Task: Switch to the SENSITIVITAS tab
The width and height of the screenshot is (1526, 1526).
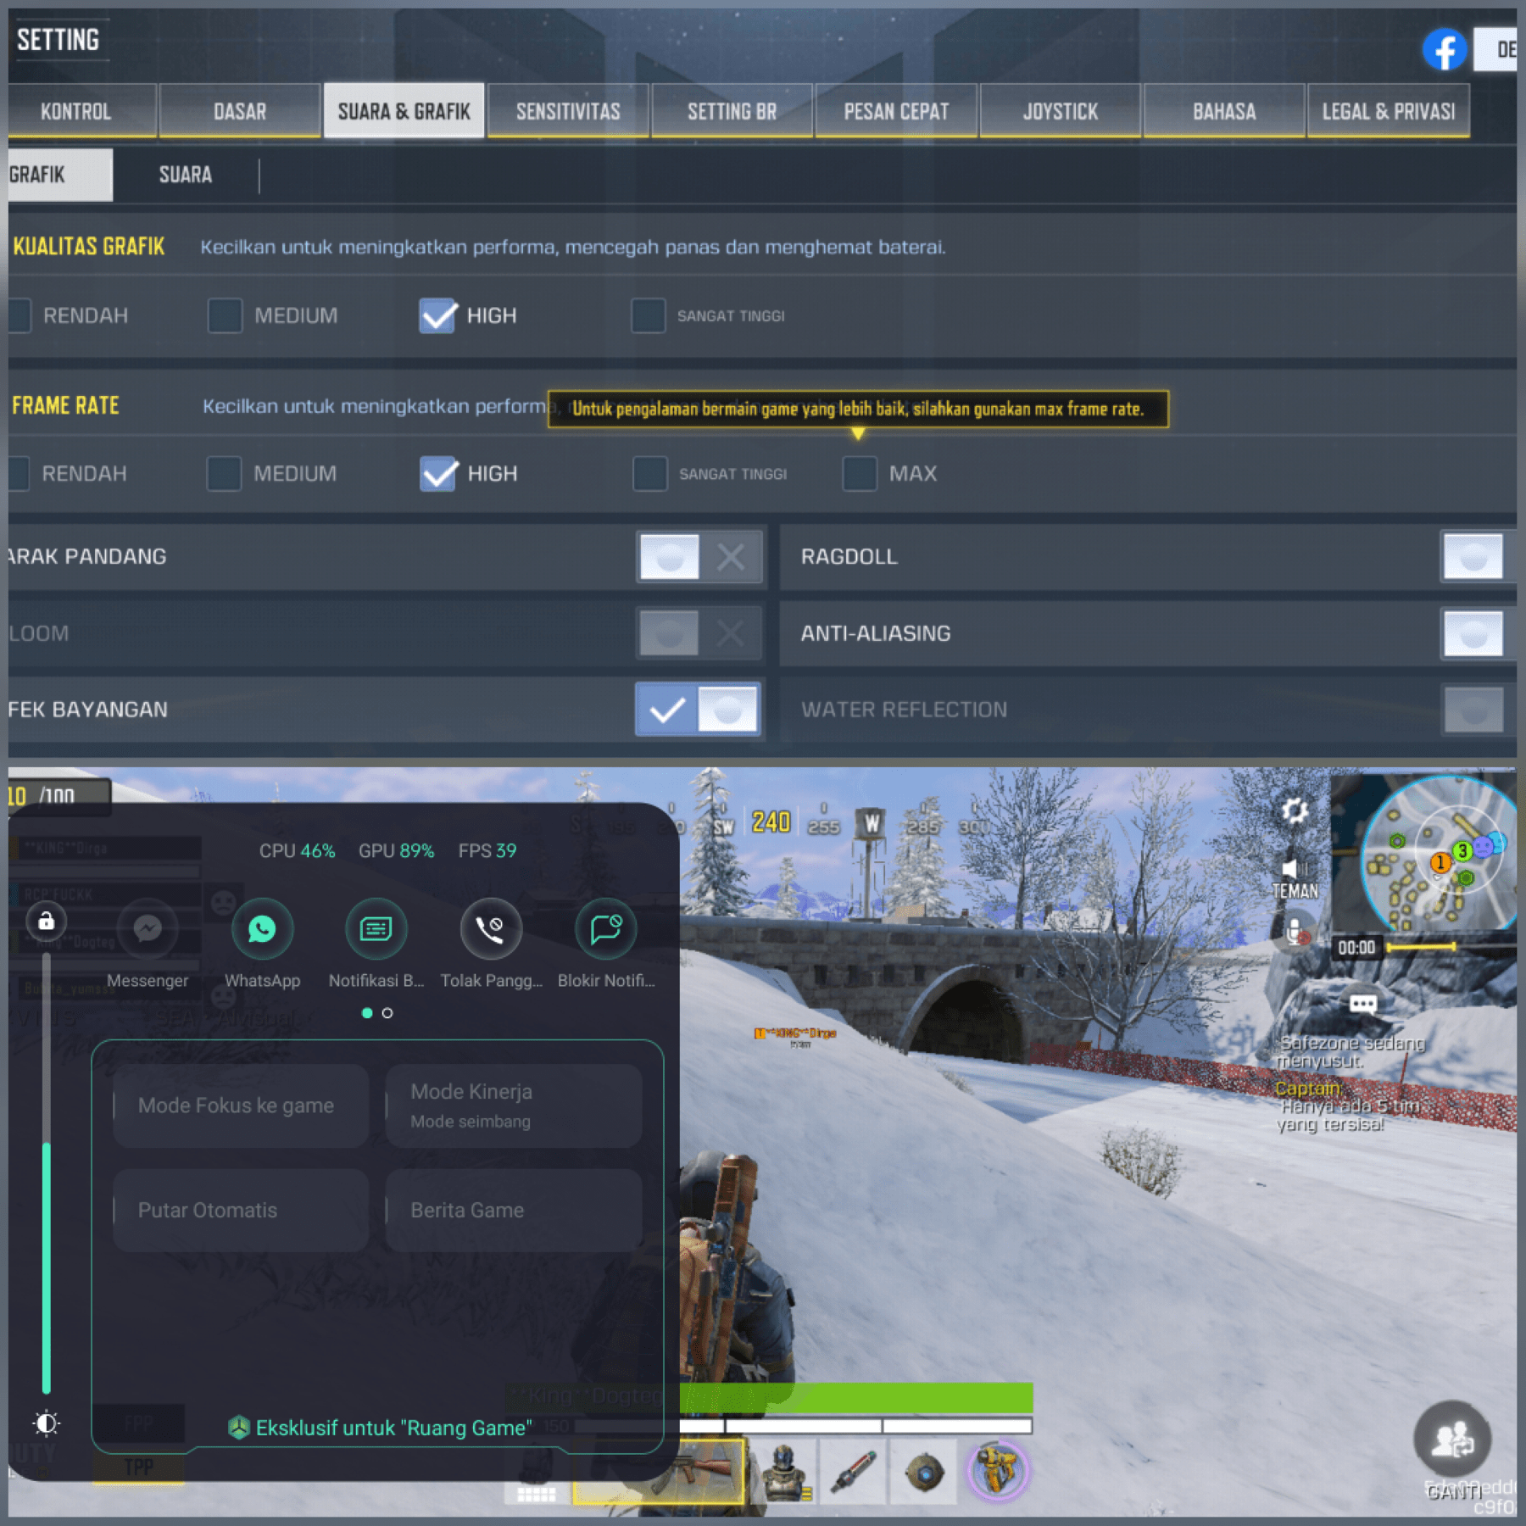Action: [568, 111]
